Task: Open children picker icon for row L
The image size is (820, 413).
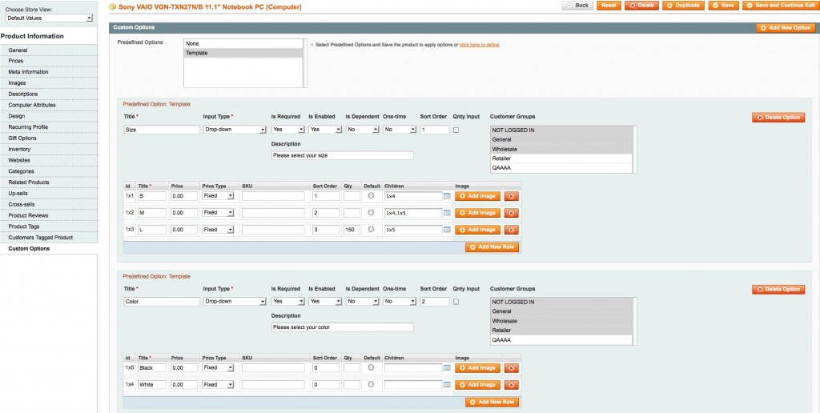Action: coord(447,230)
